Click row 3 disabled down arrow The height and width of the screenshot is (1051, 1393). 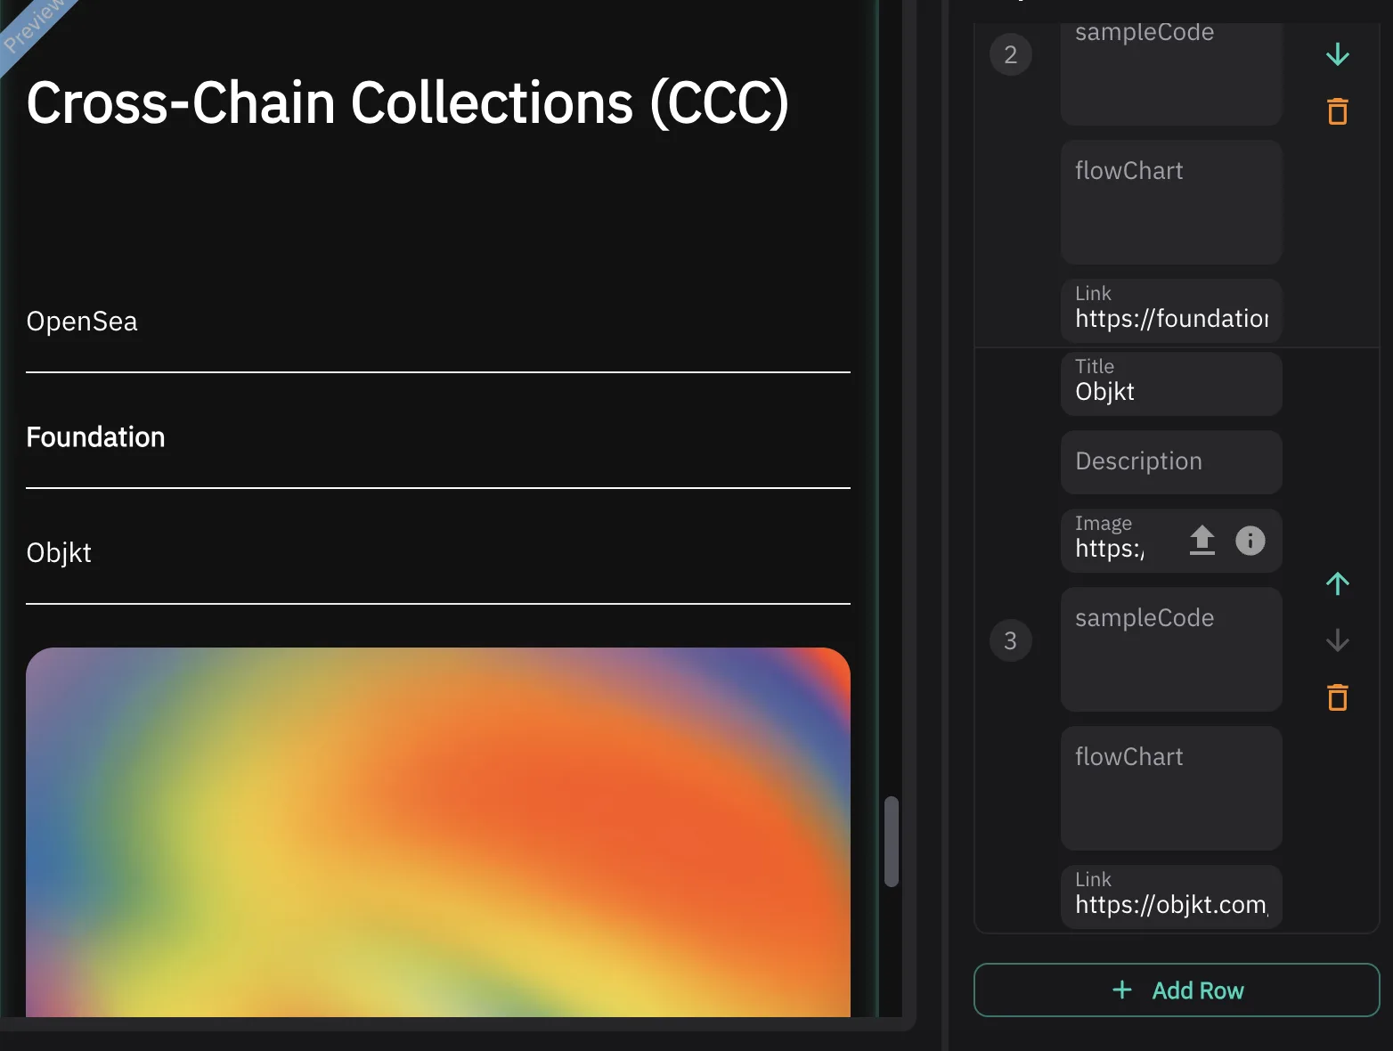[x=1337, y=640]
